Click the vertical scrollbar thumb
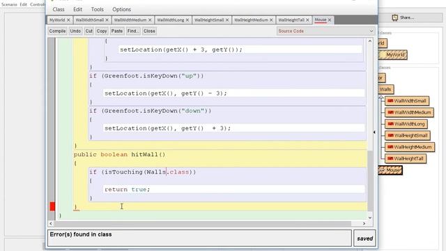The width and height of the screenshot is (446, 251). [x=370, y=181]
